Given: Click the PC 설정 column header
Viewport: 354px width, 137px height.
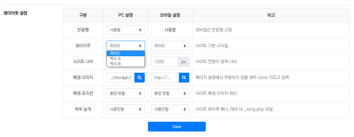Looking at the screenshot, I should pyautogui.click(x=125, y=15).
